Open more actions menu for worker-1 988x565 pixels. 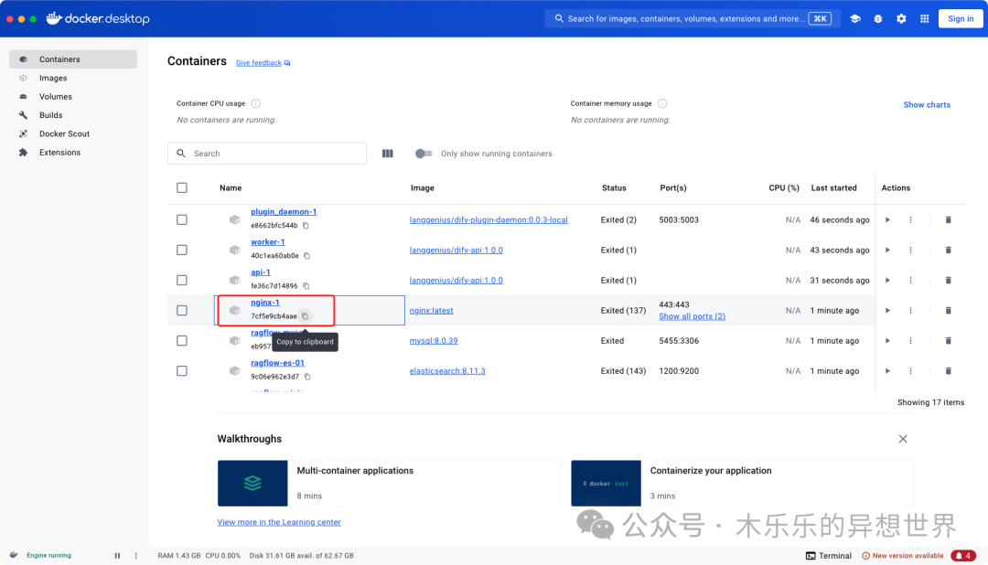(x=910, y=251)
